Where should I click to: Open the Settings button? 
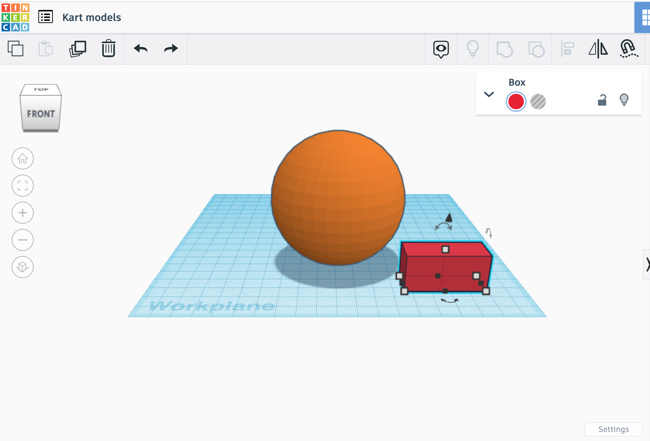click(613, 429)
